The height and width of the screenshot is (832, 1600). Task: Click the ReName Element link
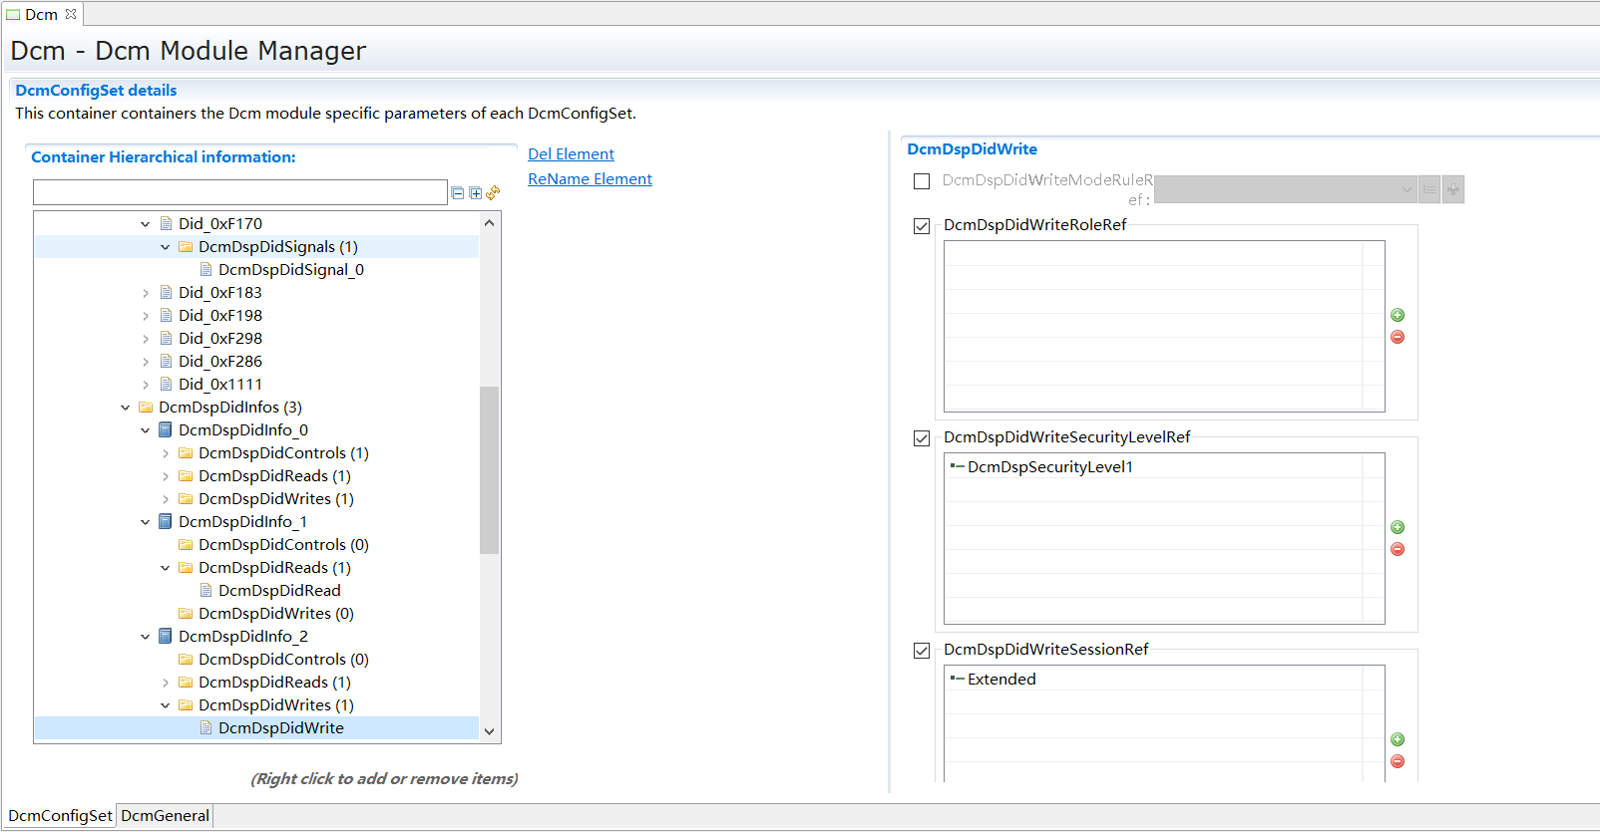click(590, 178)
